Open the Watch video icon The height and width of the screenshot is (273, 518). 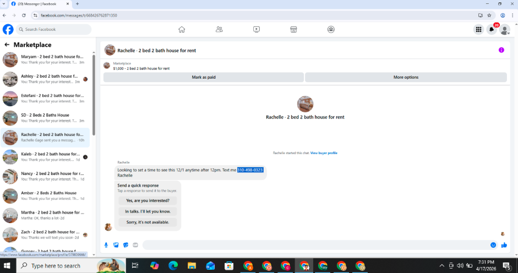[257, 29]
